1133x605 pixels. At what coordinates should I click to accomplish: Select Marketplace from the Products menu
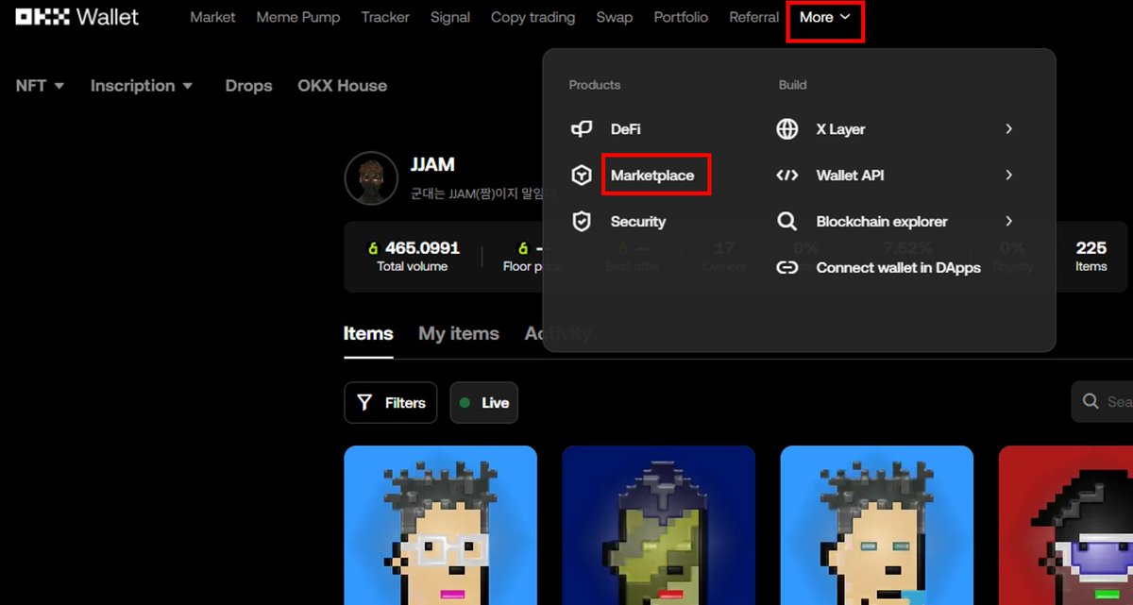tap(652, 176)
